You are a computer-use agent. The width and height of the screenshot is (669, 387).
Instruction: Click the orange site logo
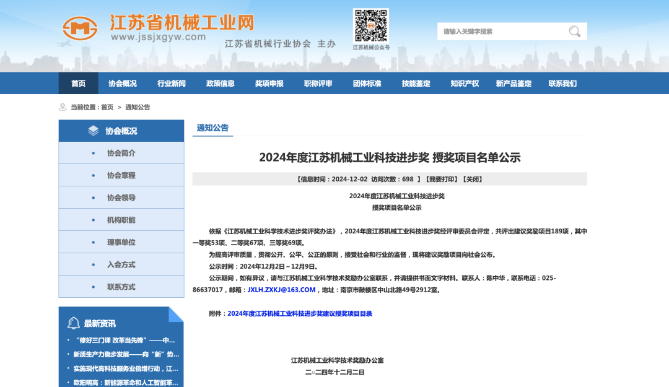[x=80, y=28]
